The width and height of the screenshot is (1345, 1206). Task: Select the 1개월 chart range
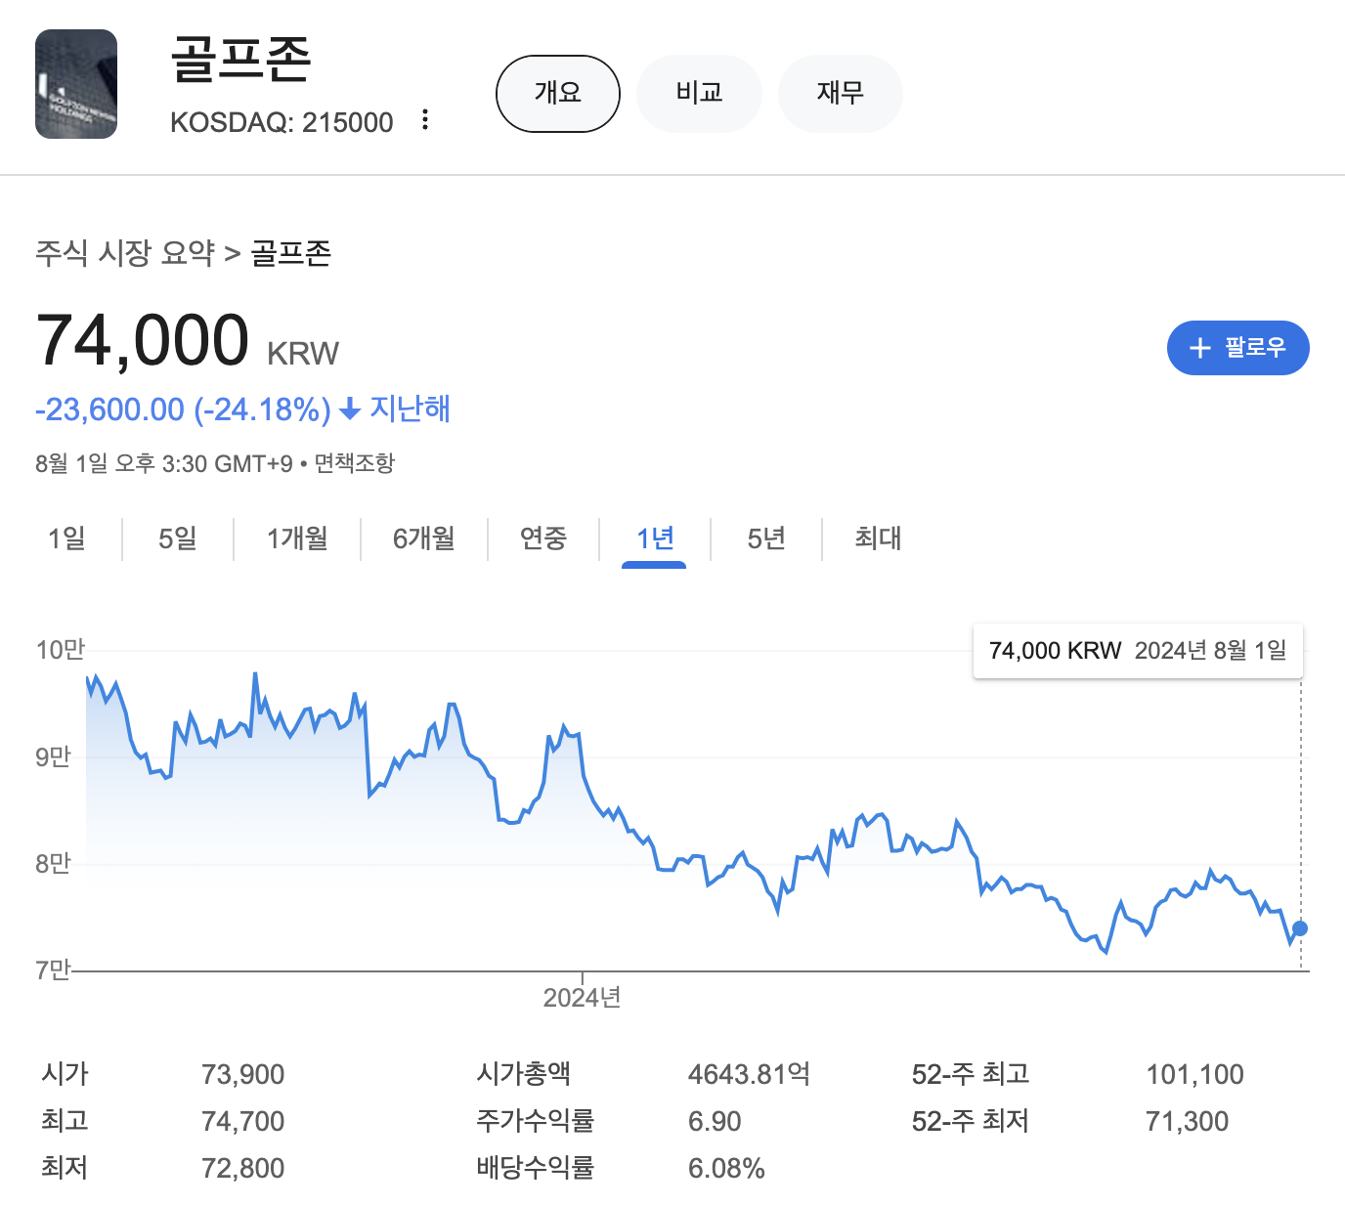[297, 538]
